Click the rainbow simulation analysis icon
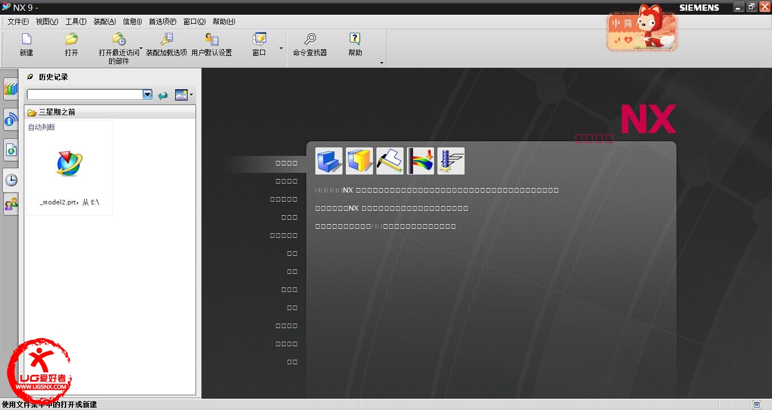Image resolution: width=772 pixels, height=410 pixels. point(420,161)
